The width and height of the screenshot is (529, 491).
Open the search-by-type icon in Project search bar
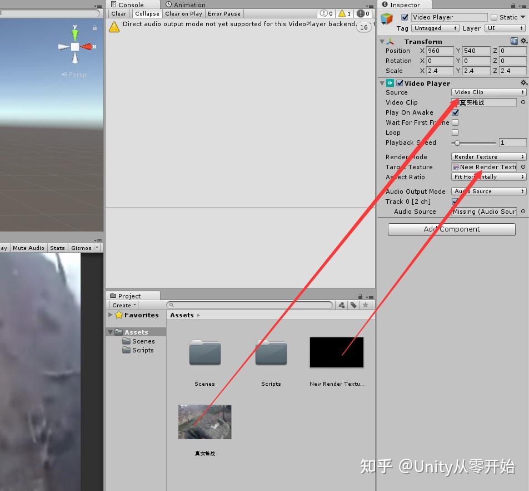click(x=341, y=305)
